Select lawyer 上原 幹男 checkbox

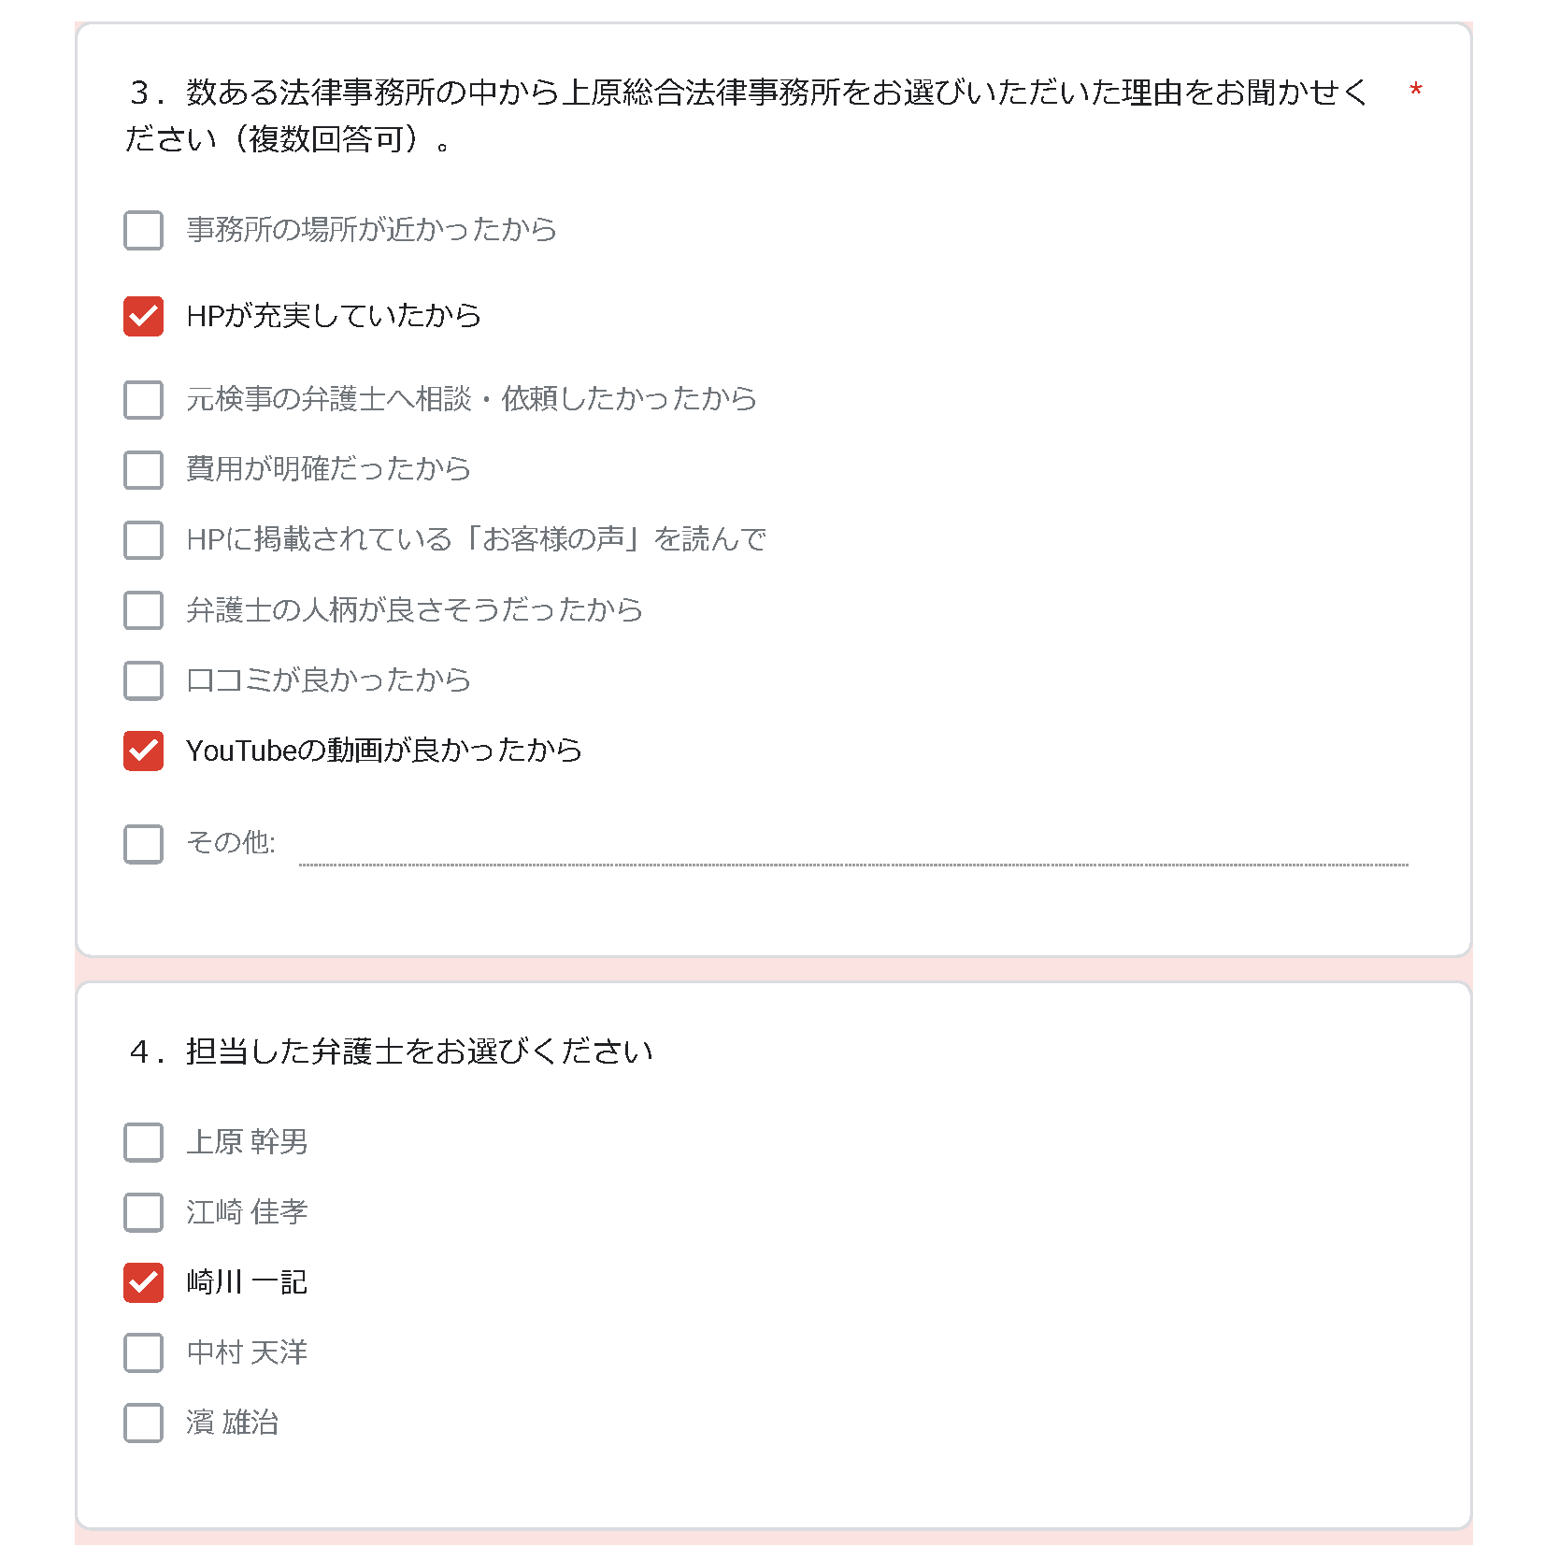tap(143, 1142)
